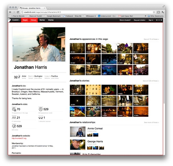
Task: Click the Artist role label
Action: pyautogui.click(x=24, y=76)
